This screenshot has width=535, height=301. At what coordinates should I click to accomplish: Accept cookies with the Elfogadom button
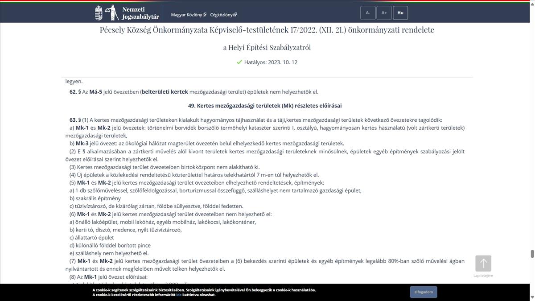pos(424,292)
